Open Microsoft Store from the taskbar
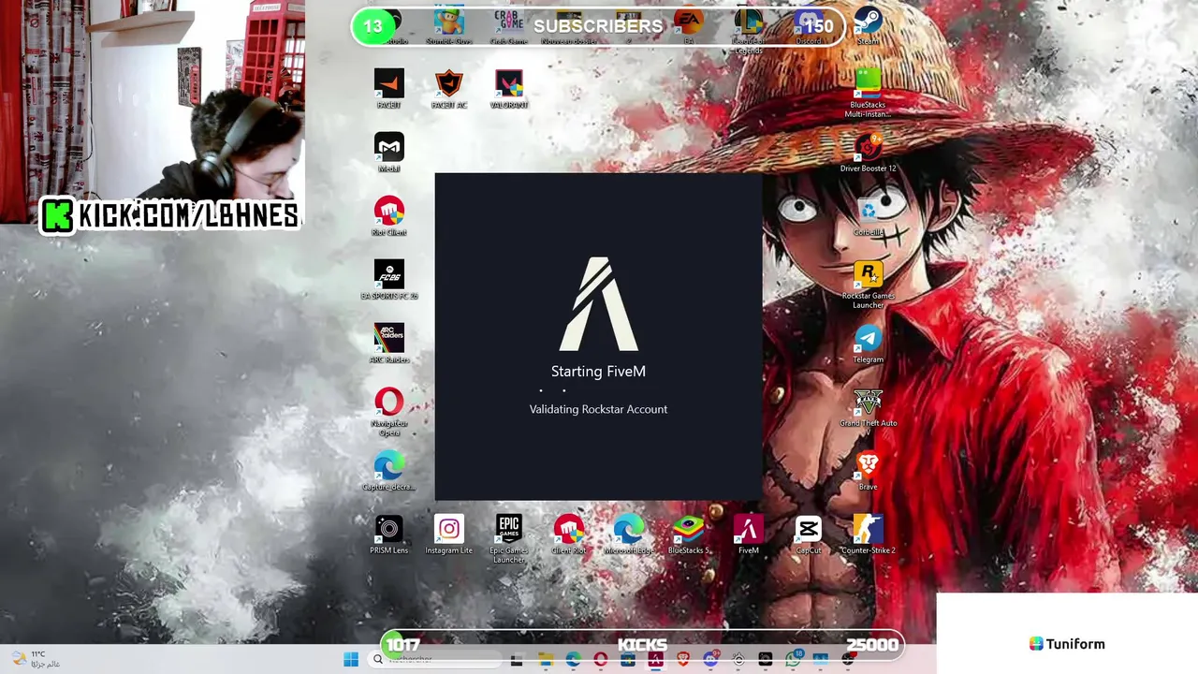The image size is (1198, 674). [x=628, y=659]
